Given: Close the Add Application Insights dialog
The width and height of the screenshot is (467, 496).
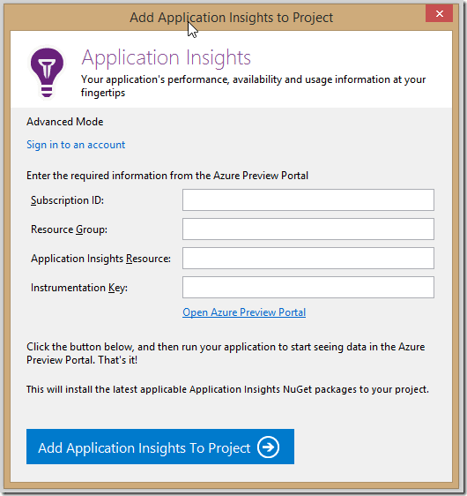Looking at the screenshot, I should click(439, 13).
